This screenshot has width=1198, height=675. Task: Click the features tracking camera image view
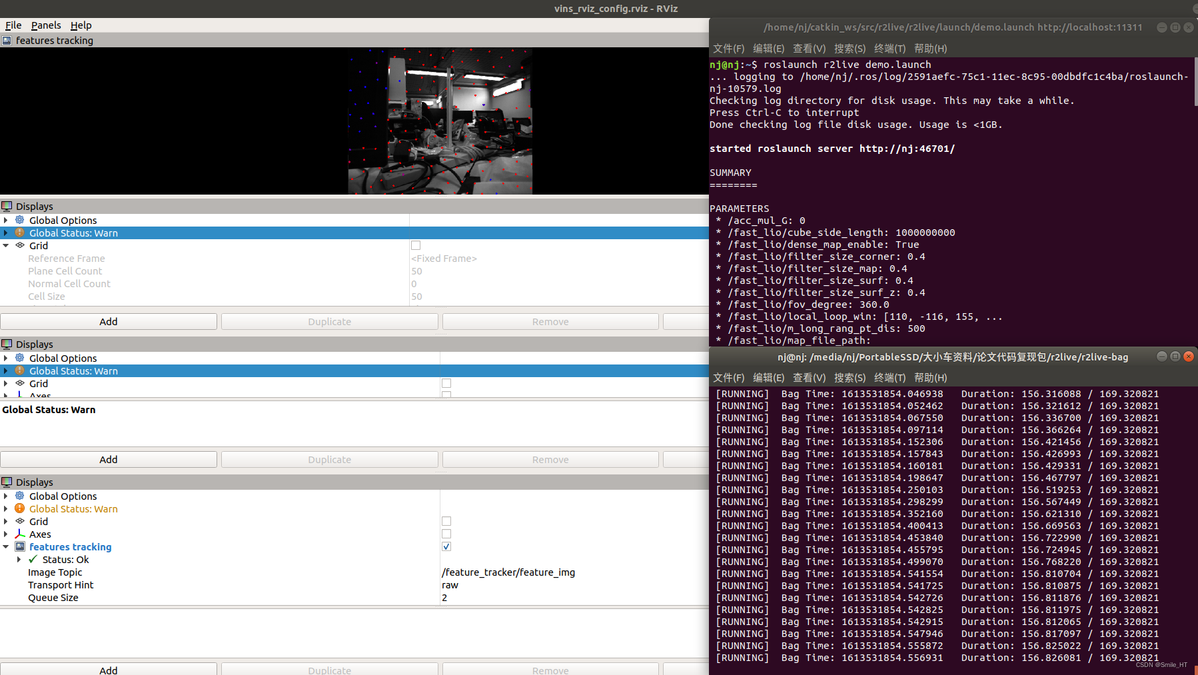coord(440,121)
